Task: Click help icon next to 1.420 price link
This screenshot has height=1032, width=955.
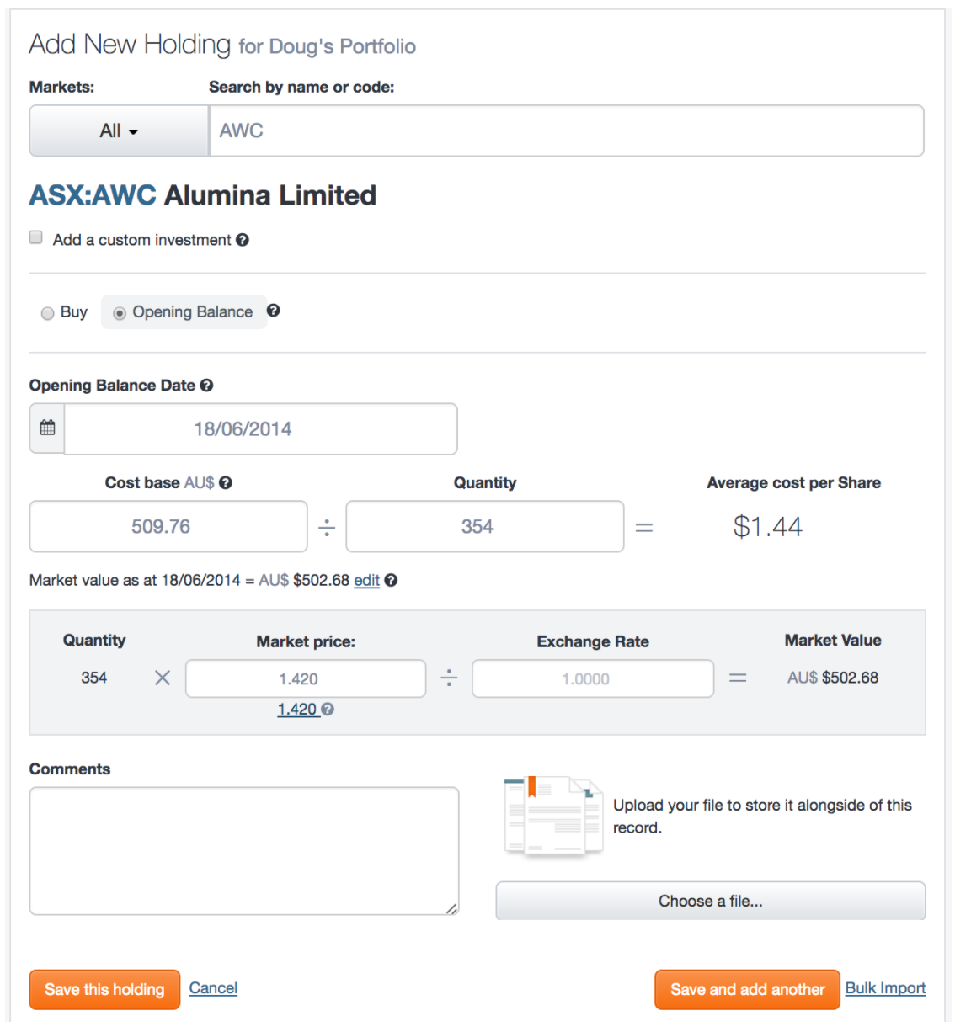Action: tap(327, 710)
